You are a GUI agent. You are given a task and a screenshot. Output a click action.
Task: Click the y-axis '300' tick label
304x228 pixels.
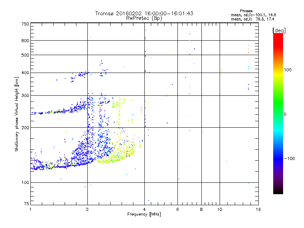pyautogui.click(x=25, y=96)
